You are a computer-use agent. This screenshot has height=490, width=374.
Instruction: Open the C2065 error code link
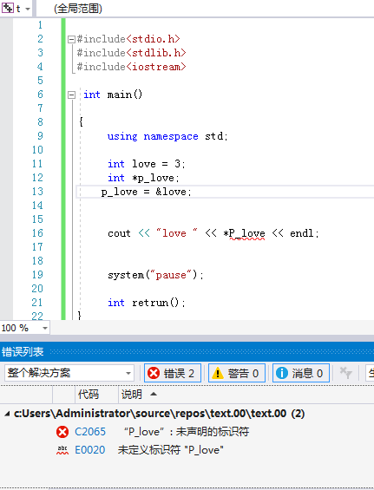pyautogui.click(x=90, y=432)
